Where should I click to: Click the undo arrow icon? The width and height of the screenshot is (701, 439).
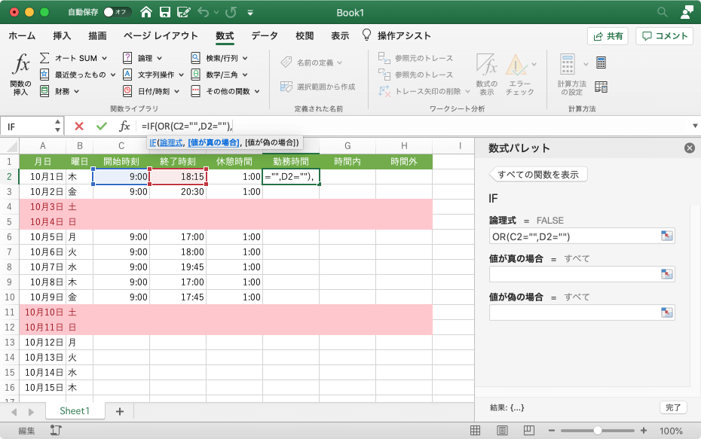click(204, 12)
